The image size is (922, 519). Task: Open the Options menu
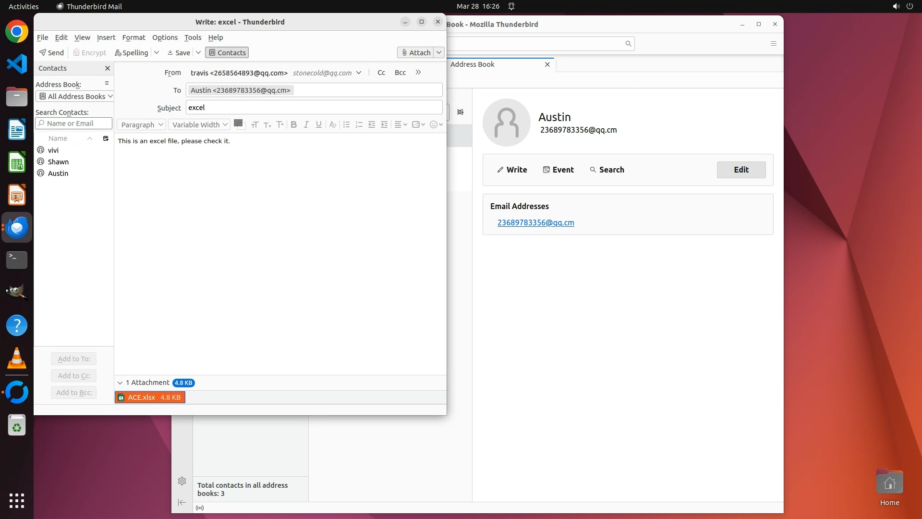pos(165,37)
